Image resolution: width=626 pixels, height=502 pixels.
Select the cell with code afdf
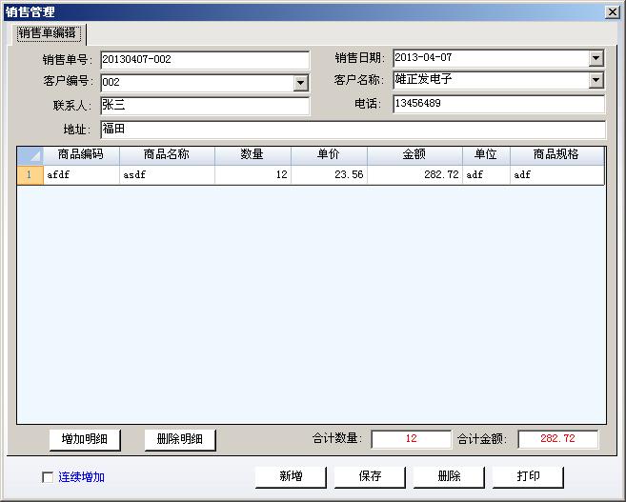(x=81, y=174)
